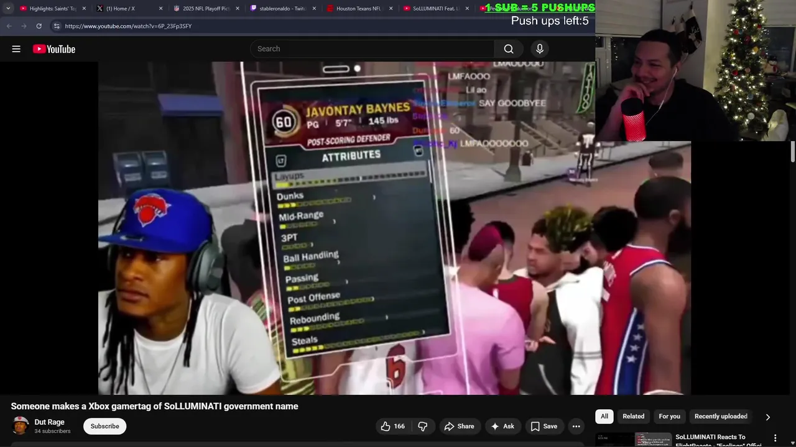796x447 pixels.
Task: Select the Related filter chip
Action: pos(633,416)
